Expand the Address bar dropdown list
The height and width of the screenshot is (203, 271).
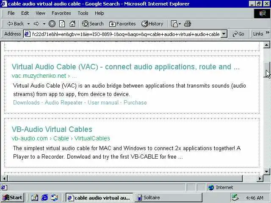tap(224, 34)
